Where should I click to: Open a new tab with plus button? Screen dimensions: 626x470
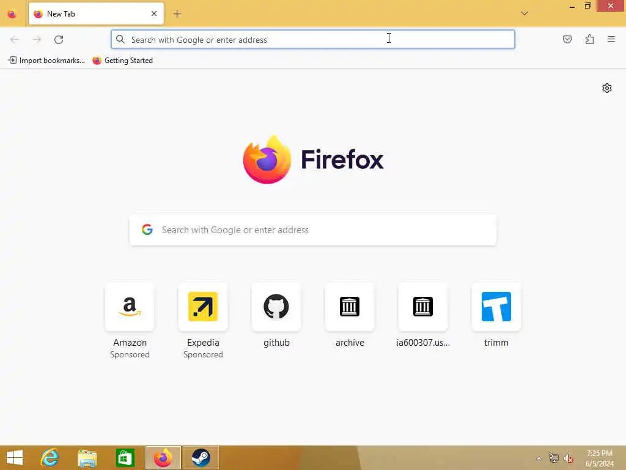pyautogui.click(x=177, y=14)
